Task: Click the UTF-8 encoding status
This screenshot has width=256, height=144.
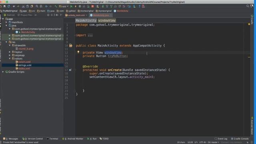Action: (x=203, y=142)
